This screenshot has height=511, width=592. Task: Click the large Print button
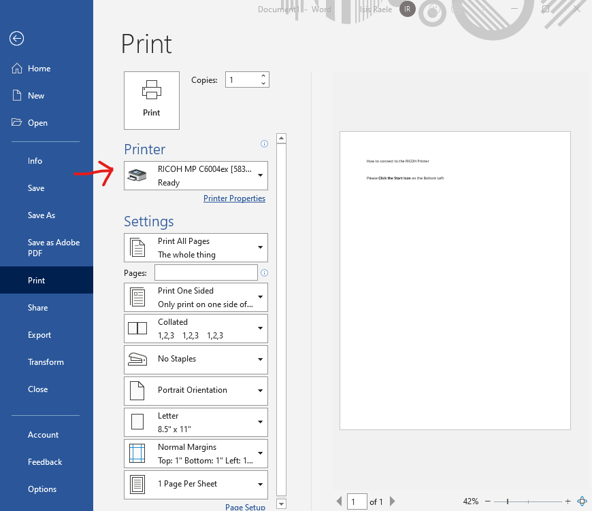[151, 101]
